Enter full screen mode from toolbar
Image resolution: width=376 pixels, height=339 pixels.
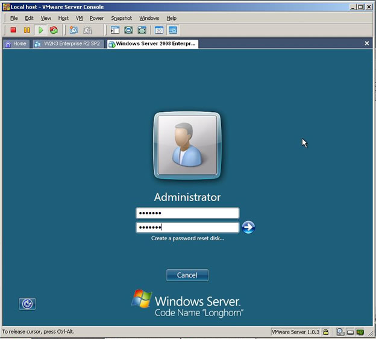pyautogui.click(x=128, y=30)
